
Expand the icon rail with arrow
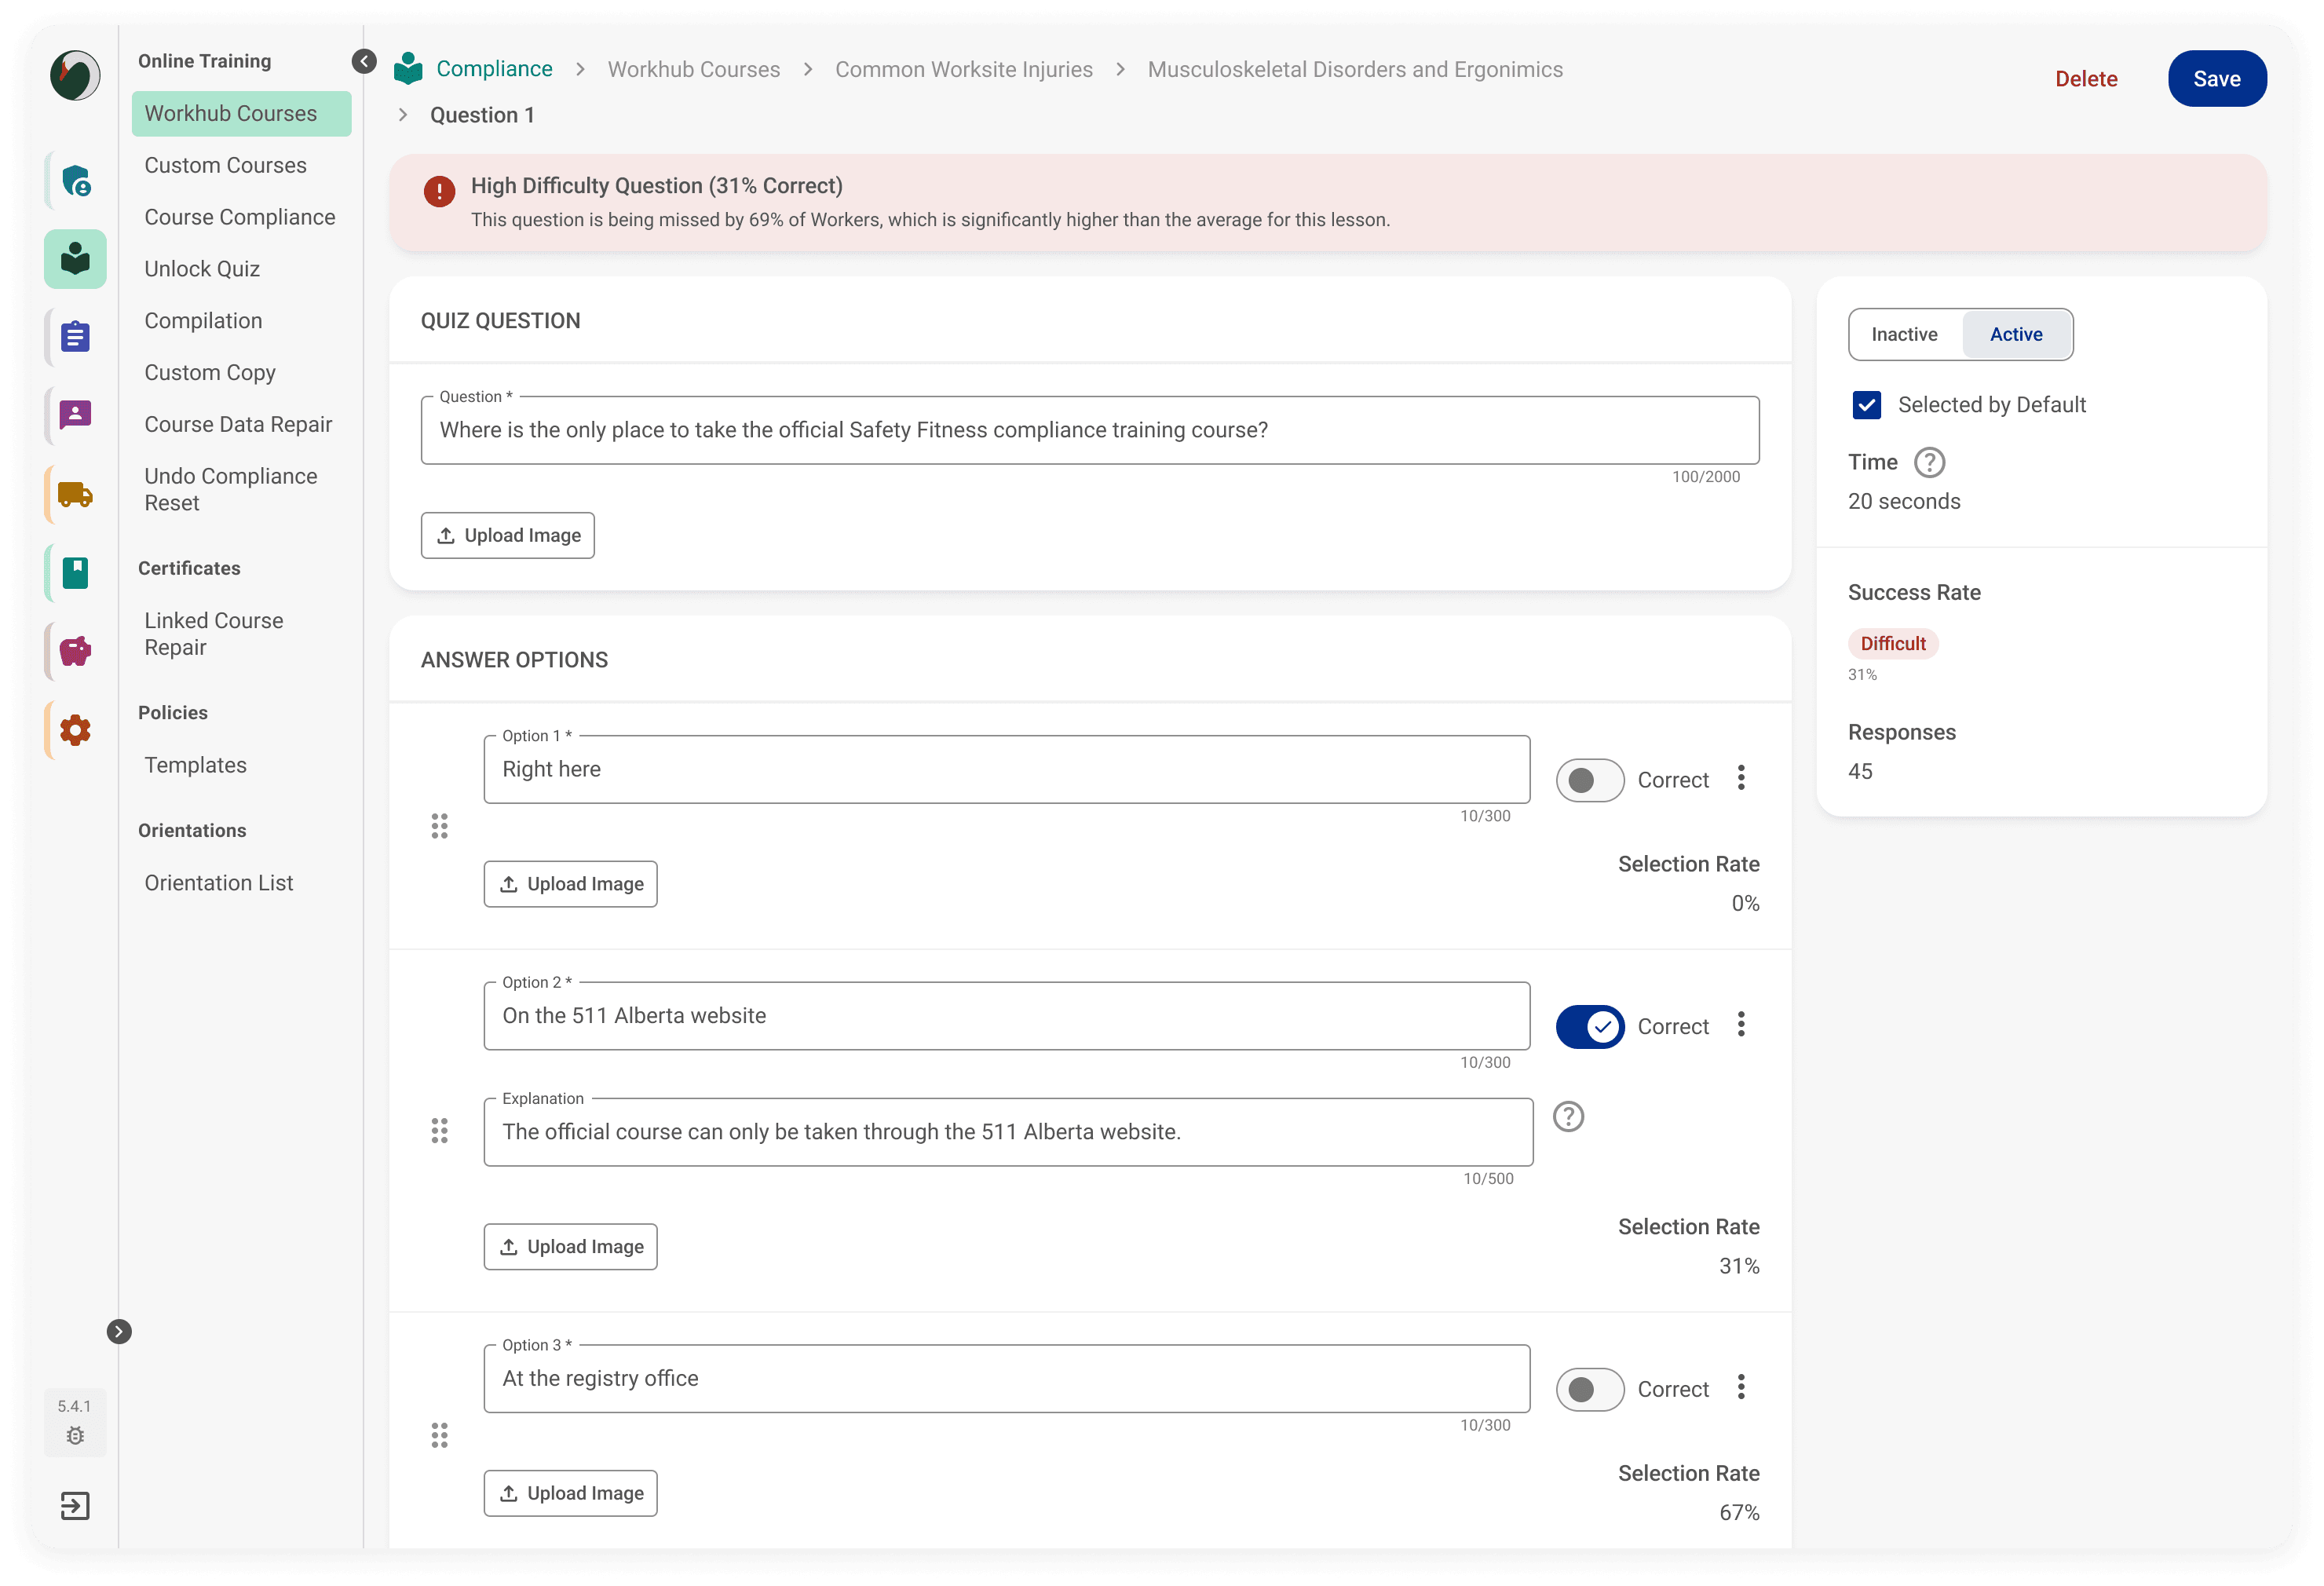coord(119,1331)
